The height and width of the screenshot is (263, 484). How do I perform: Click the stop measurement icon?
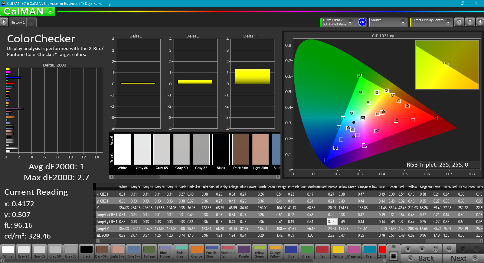tap(408, 249)
